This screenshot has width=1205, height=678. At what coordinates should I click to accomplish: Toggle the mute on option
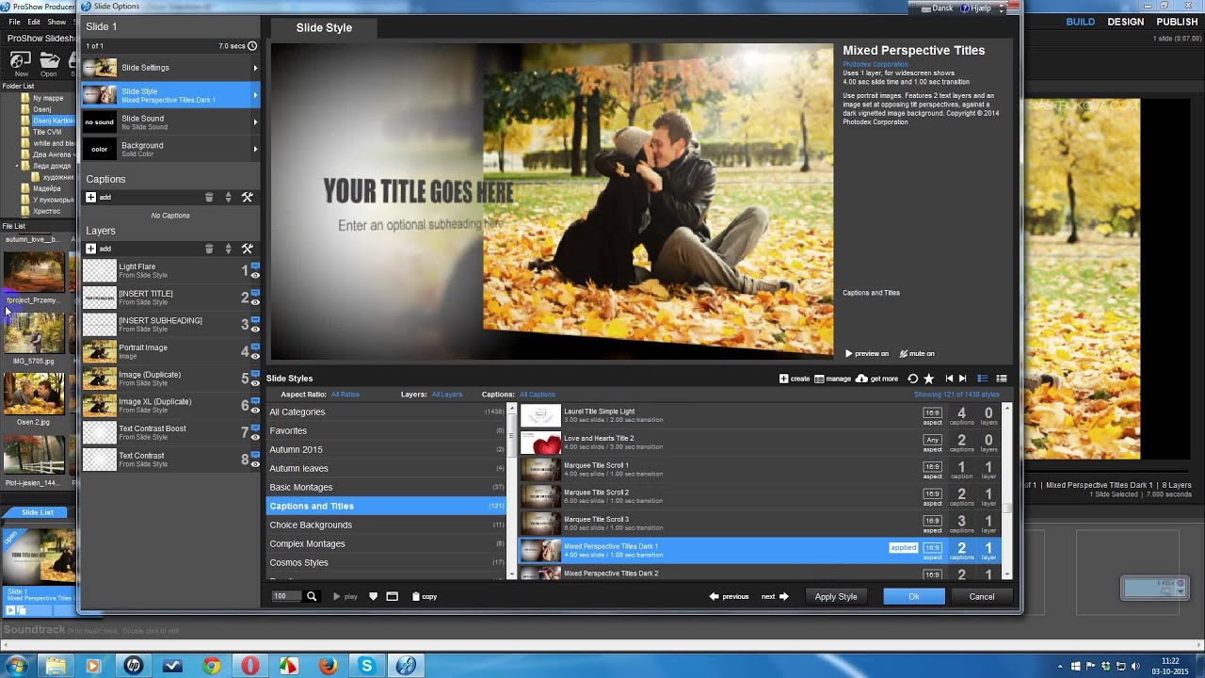(x=917, y=354)
